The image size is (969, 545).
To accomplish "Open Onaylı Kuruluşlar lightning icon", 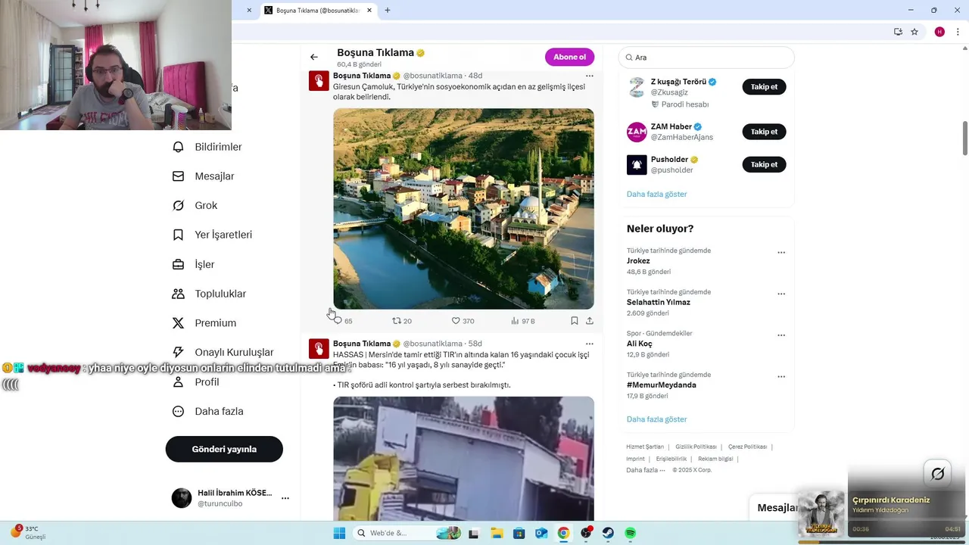I will tap(178, 352).
